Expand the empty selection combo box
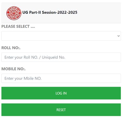The width and height of the screenshot is (123, 118). coord(61,36)
